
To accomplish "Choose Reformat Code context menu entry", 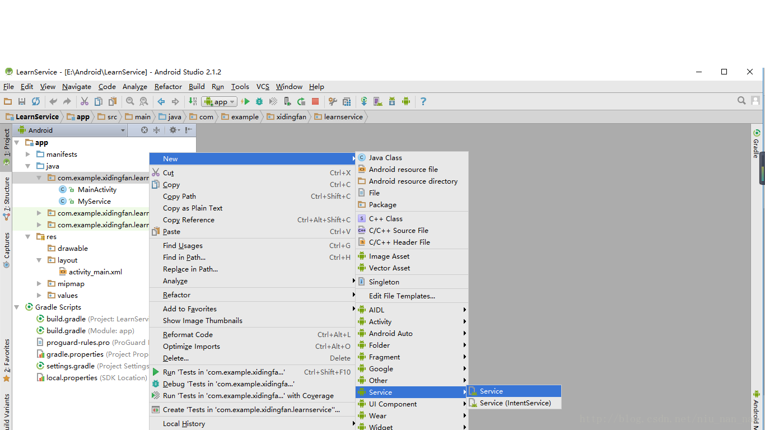I will click(253, 335).
